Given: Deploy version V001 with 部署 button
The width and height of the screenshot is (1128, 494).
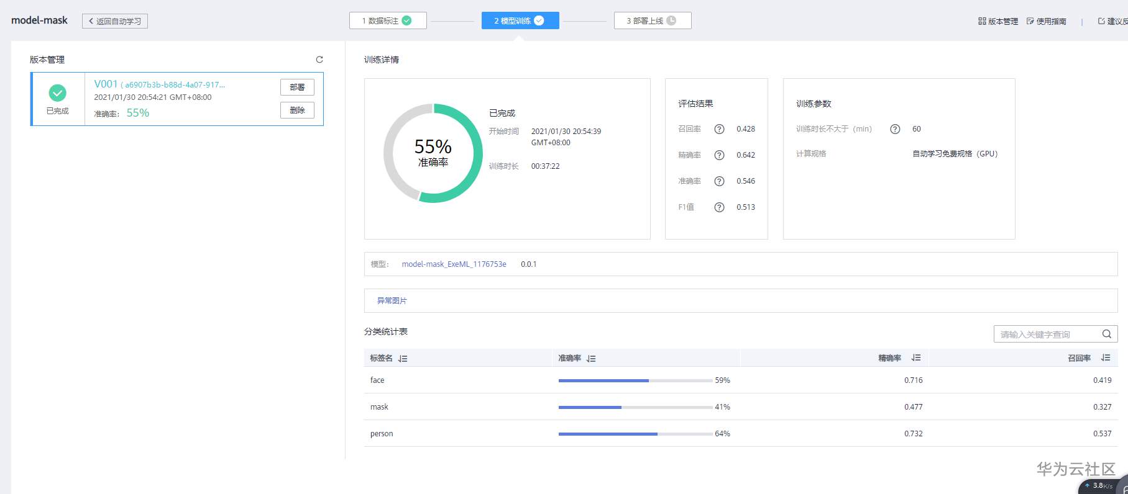Looking at the screenshot, I should click(297, 88).
